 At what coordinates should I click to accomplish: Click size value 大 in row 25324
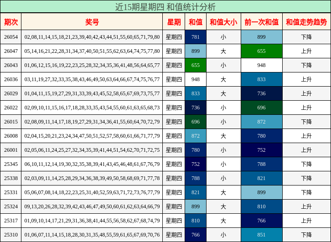tap(223, 206)
